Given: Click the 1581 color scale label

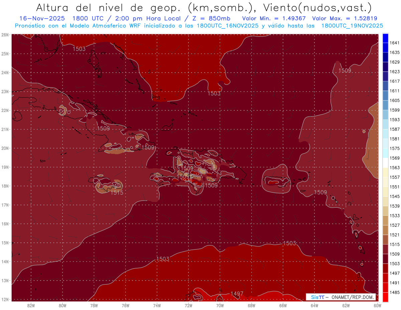Looking at the screenshot, I should [x=395, y=139].
